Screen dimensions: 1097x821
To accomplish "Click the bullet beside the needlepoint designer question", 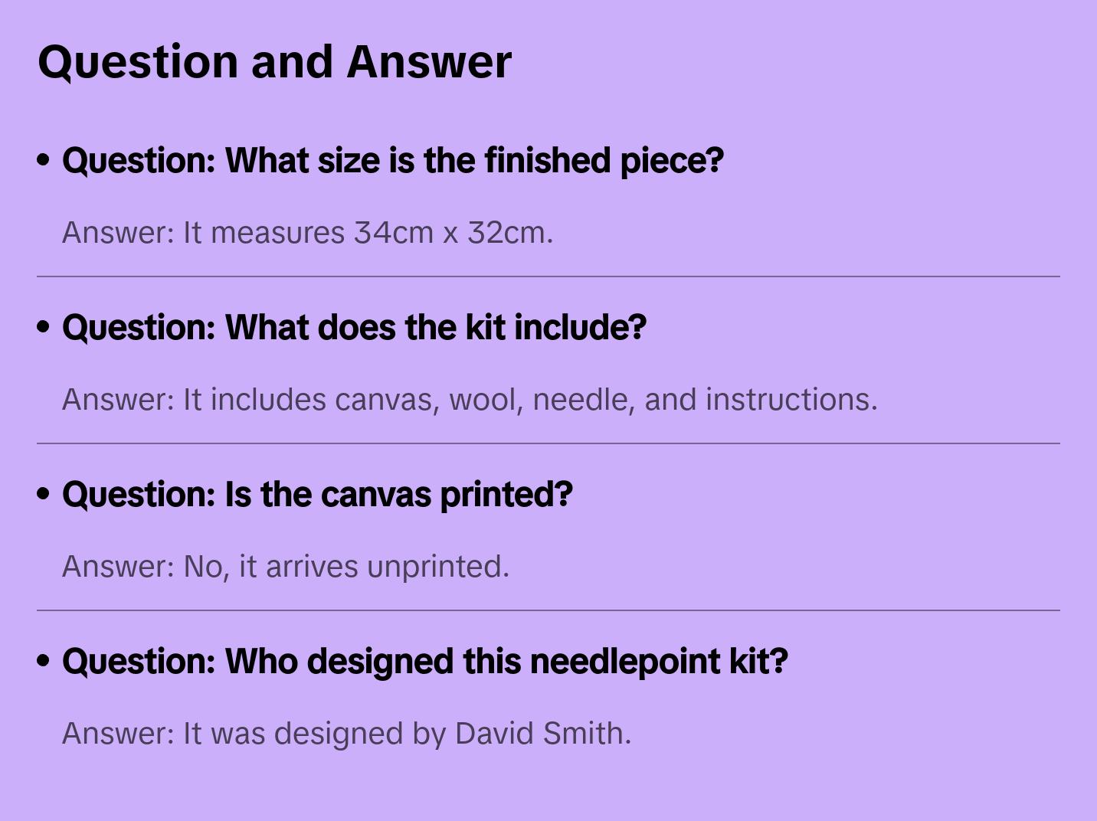I will pos(44,661).
